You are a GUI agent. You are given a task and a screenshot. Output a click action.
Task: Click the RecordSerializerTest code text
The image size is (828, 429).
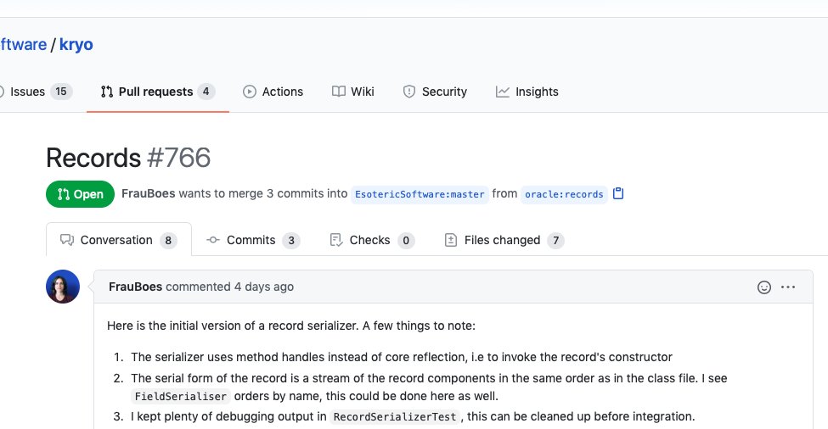(x=394, y=417)
